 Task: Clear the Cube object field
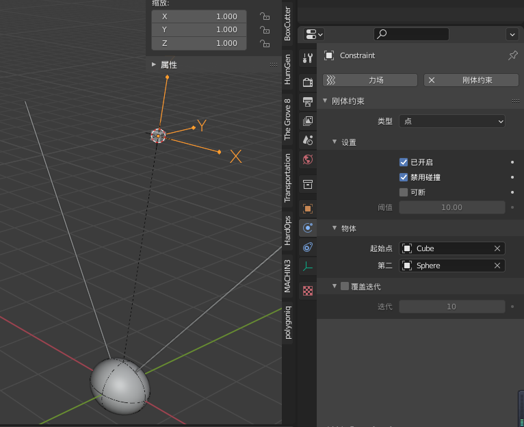(497, 248)
